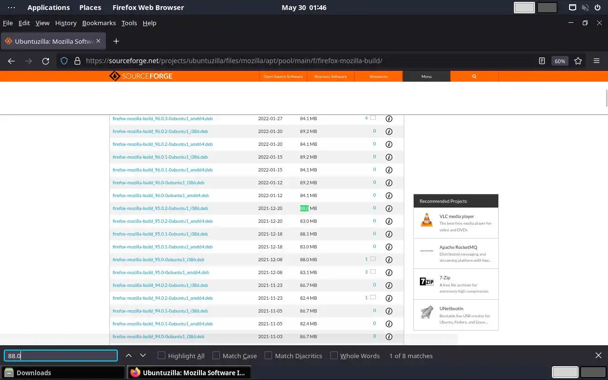Open the Places menu in top panel
Screen dimensions: 608x380
point(90,8)
